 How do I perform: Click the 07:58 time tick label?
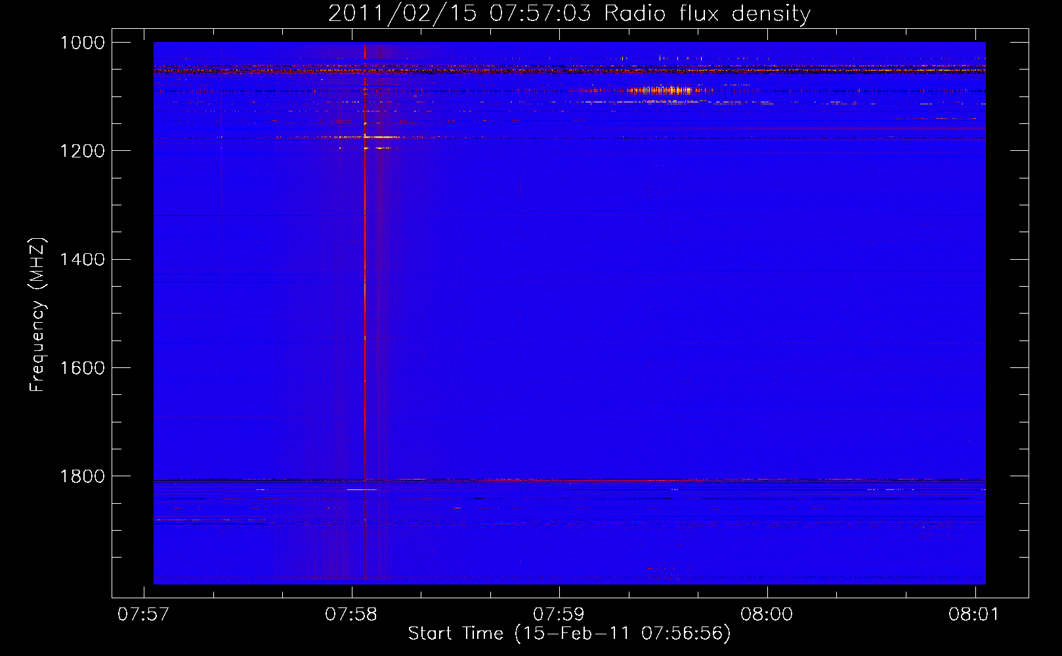351,614
